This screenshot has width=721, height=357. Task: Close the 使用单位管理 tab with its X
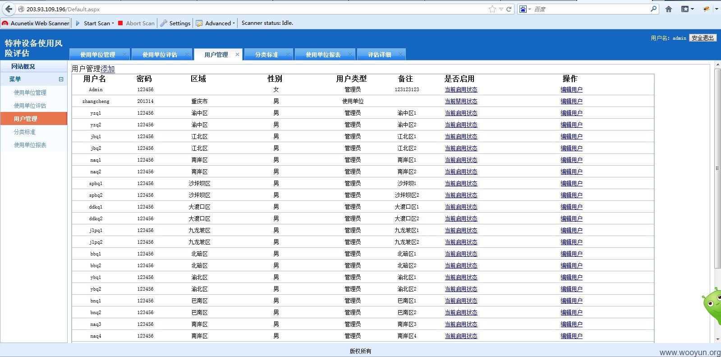pos(125,54)
